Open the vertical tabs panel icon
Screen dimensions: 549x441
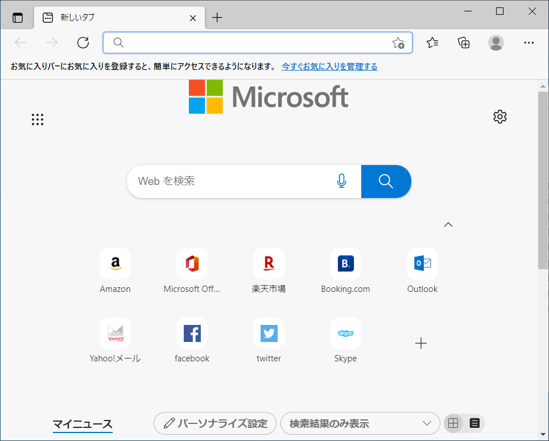18,18
